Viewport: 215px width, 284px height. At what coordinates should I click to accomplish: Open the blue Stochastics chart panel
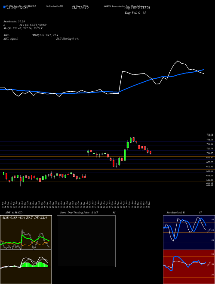(189, 232)
